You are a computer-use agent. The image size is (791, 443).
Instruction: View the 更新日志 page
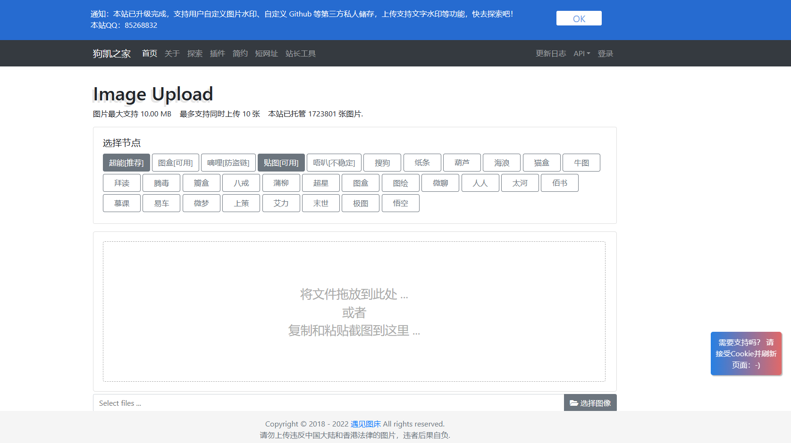[x=551, y=54]
